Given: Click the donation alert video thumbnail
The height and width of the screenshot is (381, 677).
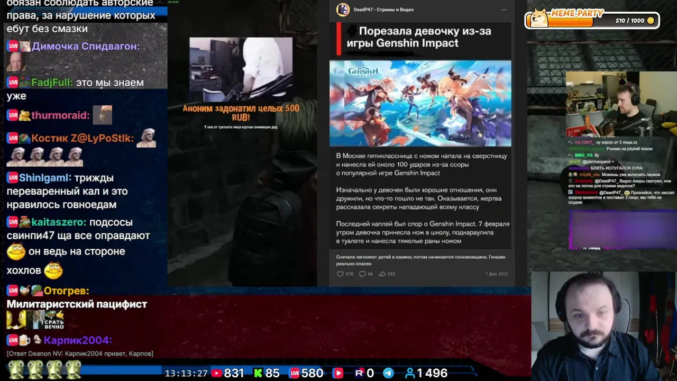Looking at the screenshot, I should pos(241,70).
